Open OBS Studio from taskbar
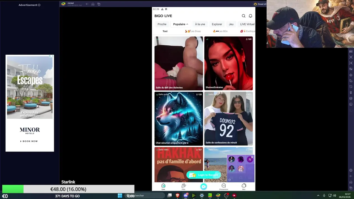Image resolution: width=354 pixels, height=199 pixels. (226, 195)
